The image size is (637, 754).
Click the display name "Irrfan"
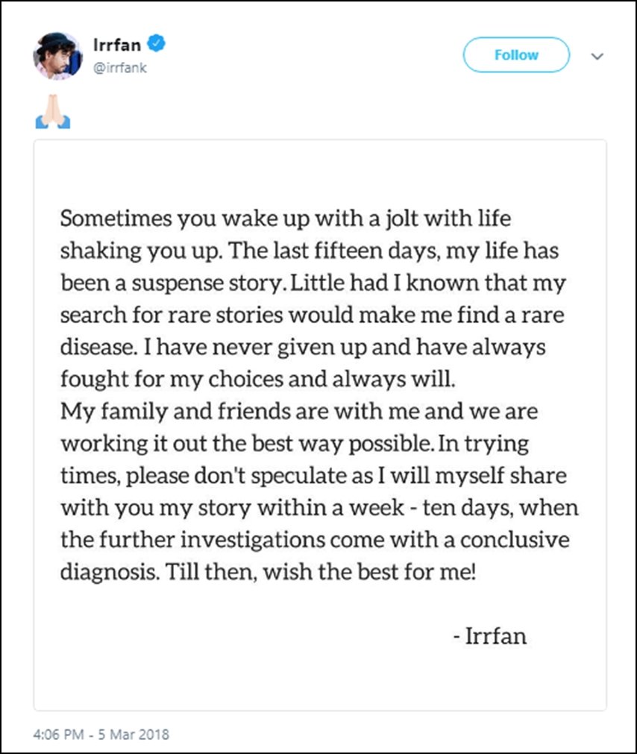(116, 45)
